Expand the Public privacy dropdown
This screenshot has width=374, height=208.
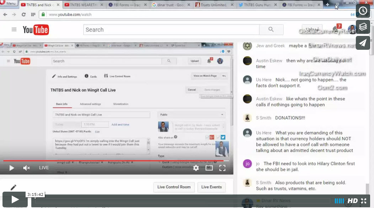[x=191, y=115]
